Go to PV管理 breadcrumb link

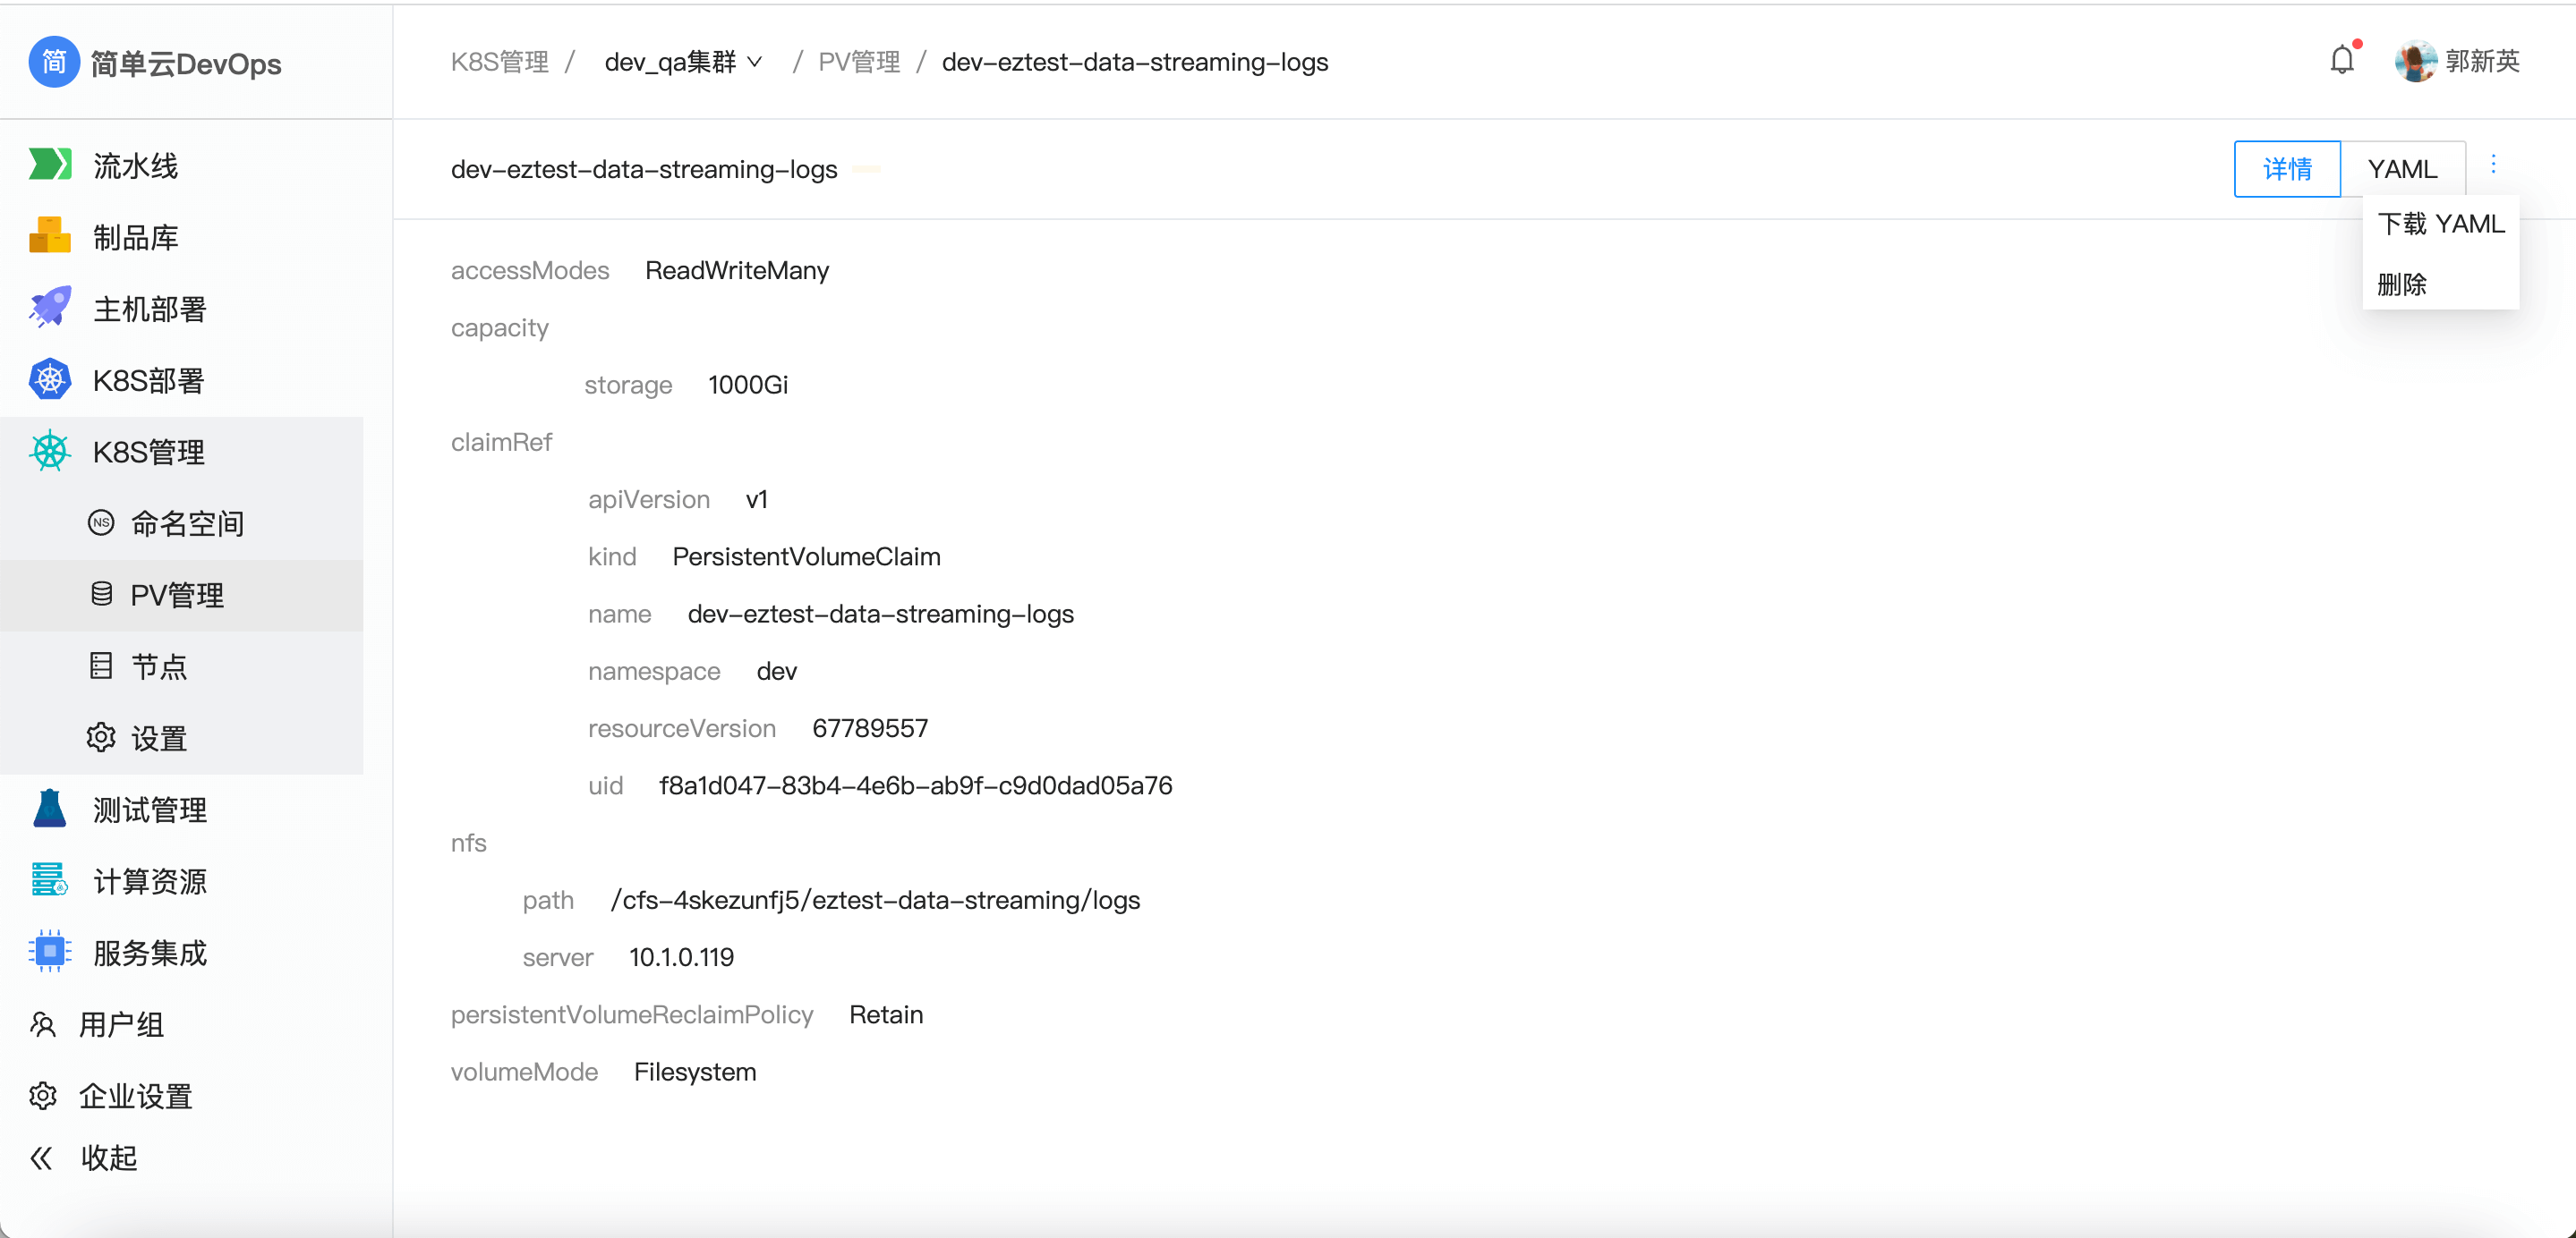point(858,62)
